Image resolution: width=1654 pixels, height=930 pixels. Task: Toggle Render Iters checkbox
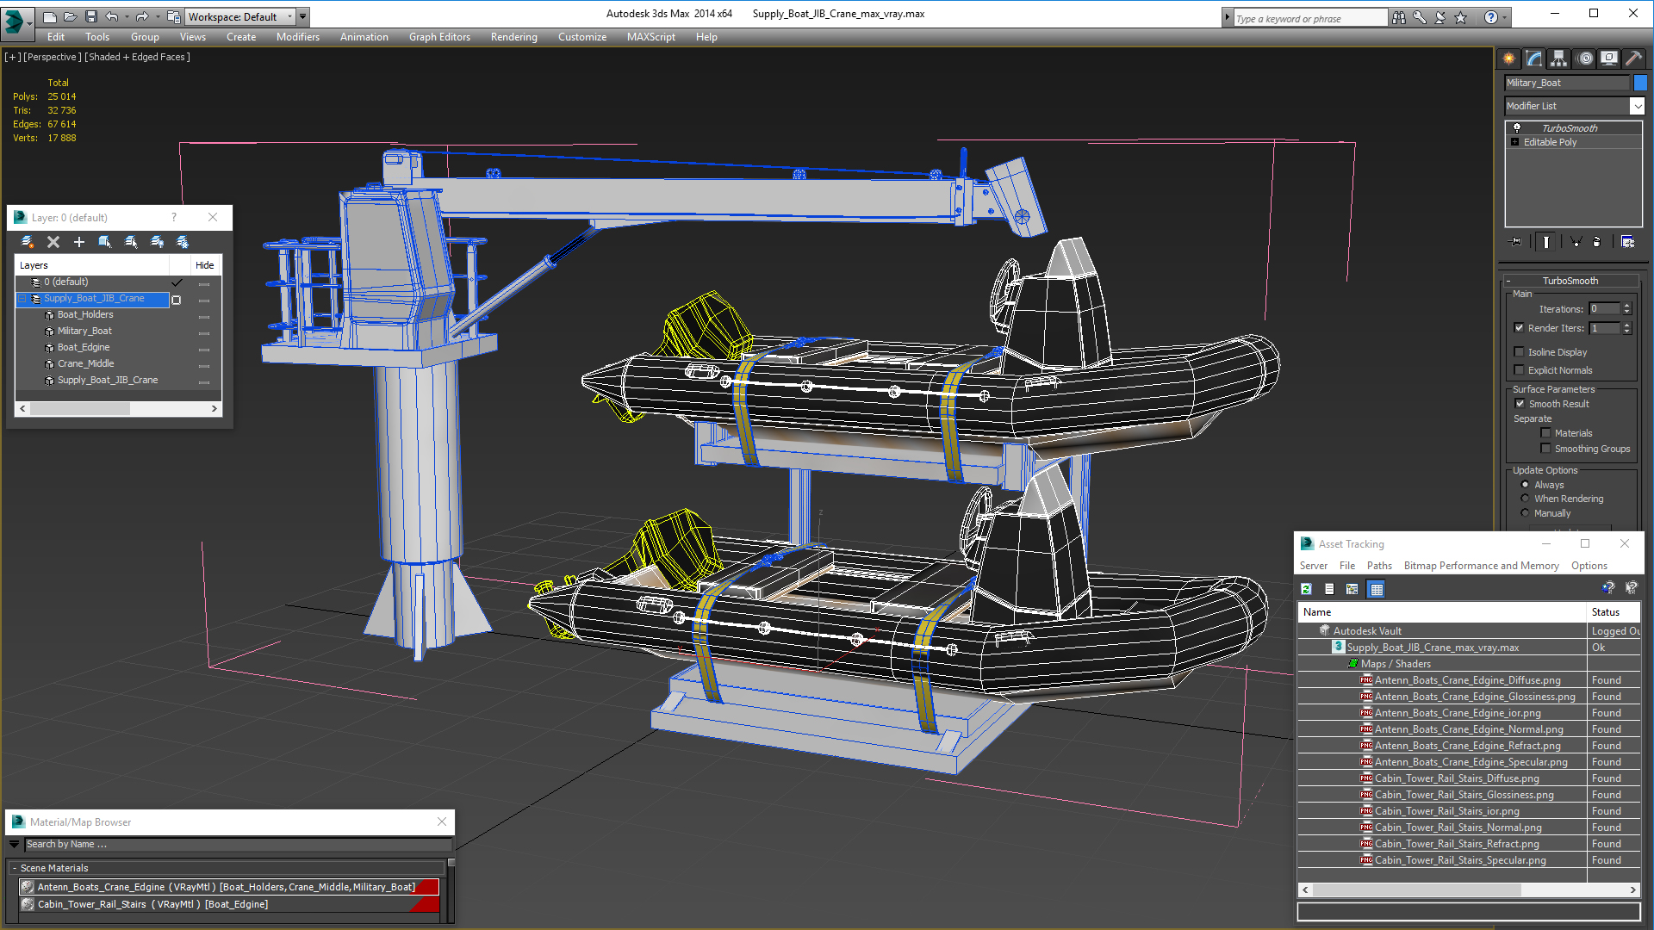[1520, 327]
